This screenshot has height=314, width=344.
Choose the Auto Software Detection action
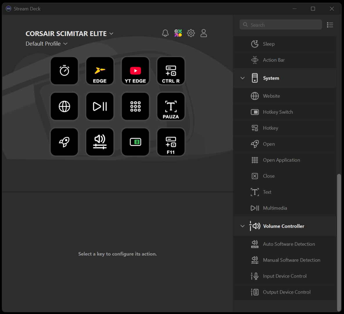pyautogui.click(x=289, y=244)
